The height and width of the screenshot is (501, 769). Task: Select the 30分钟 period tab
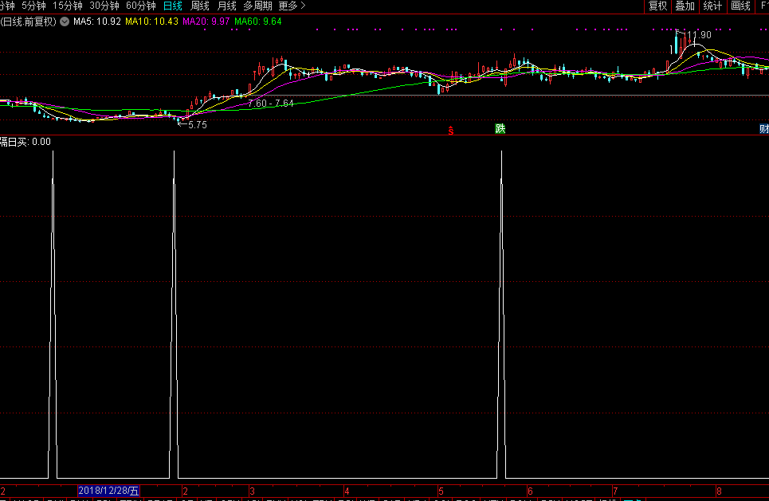point(104,6)
